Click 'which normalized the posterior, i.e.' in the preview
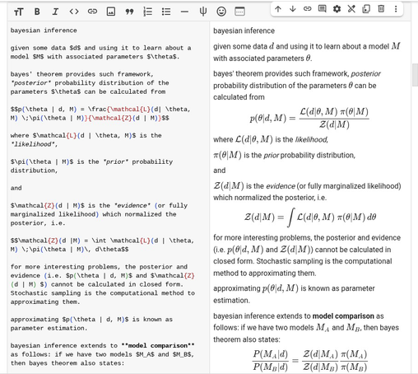This screenshot has height=374, width=418. pyautogui.click(x=270, y=198)
